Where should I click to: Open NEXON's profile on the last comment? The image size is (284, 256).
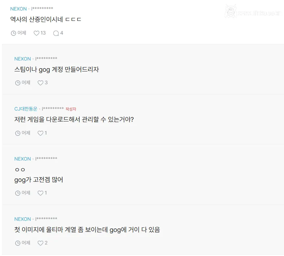[22, 219]
